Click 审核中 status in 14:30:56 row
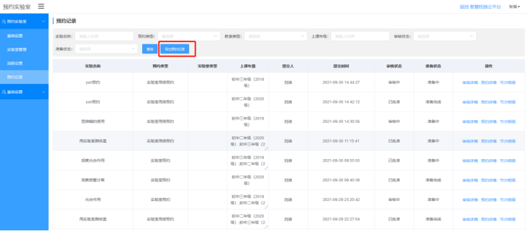Image resolution: width=529 pixels, height=231 pixels. coord(394,121)
